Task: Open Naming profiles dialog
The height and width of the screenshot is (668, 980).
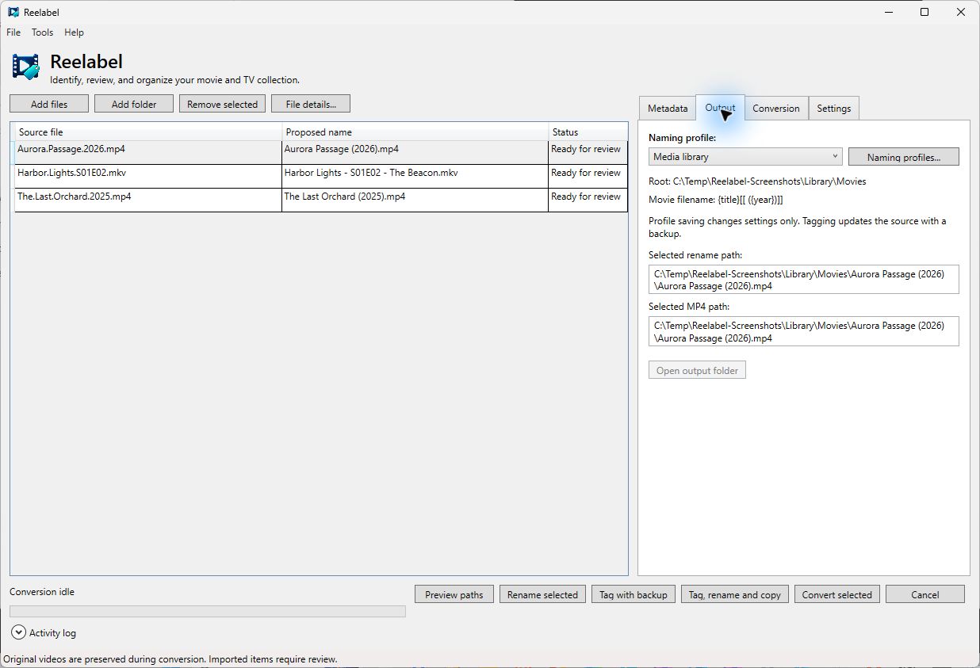Action: (x=903, y=157)
